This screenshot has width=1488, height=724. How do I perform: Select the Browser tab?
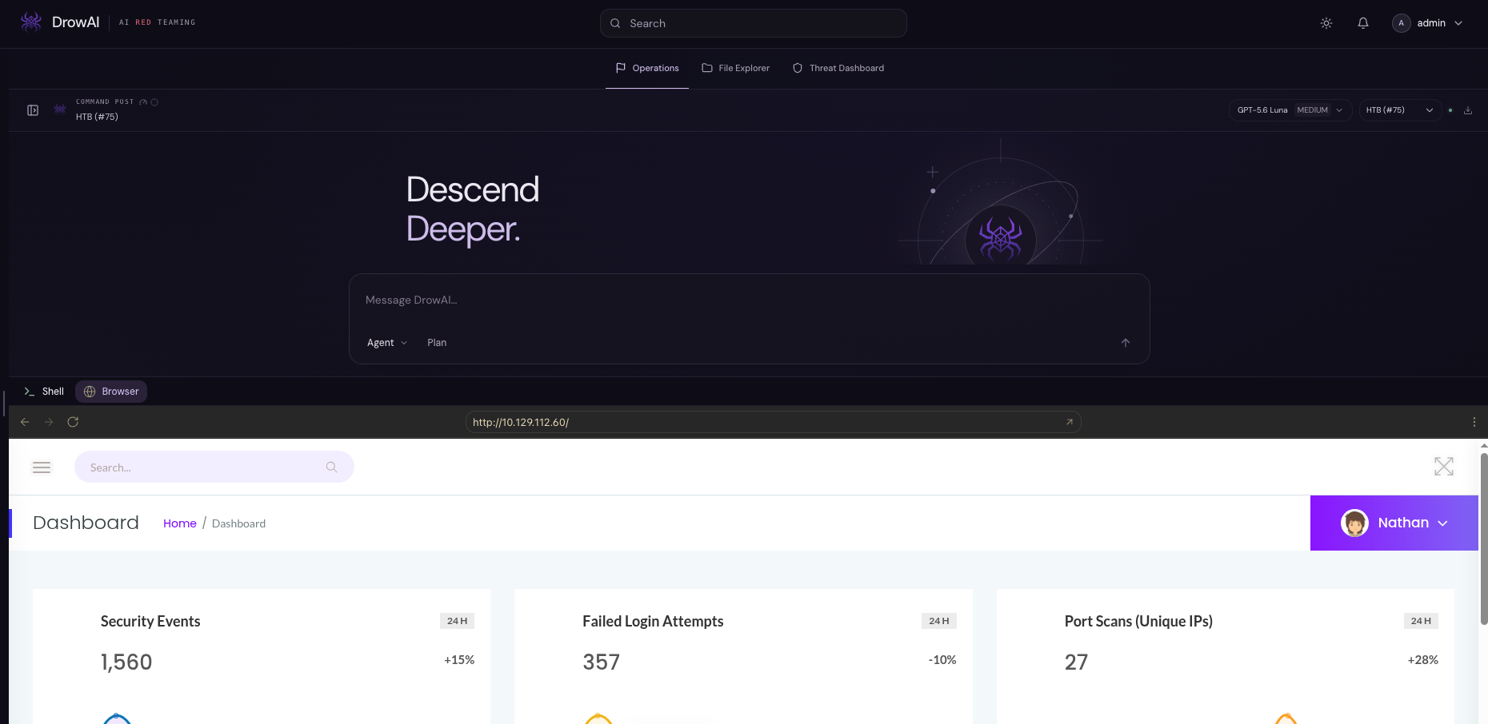[x=111, y=392]
